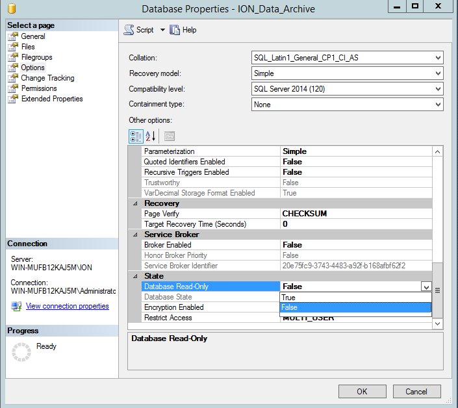The image size is (458, 408).
Task: Open the Script dropdown arrow
Action: 162,30
